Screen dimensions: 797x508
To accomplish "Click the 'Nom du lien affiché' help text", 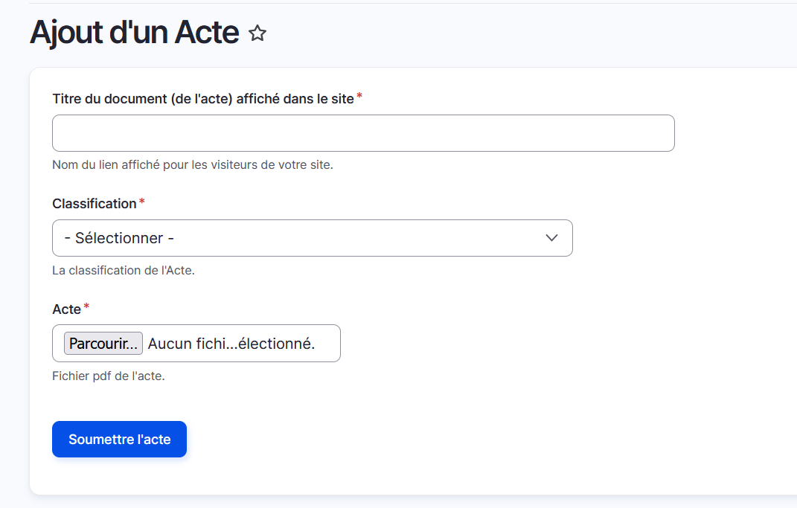I will [192, 165].
